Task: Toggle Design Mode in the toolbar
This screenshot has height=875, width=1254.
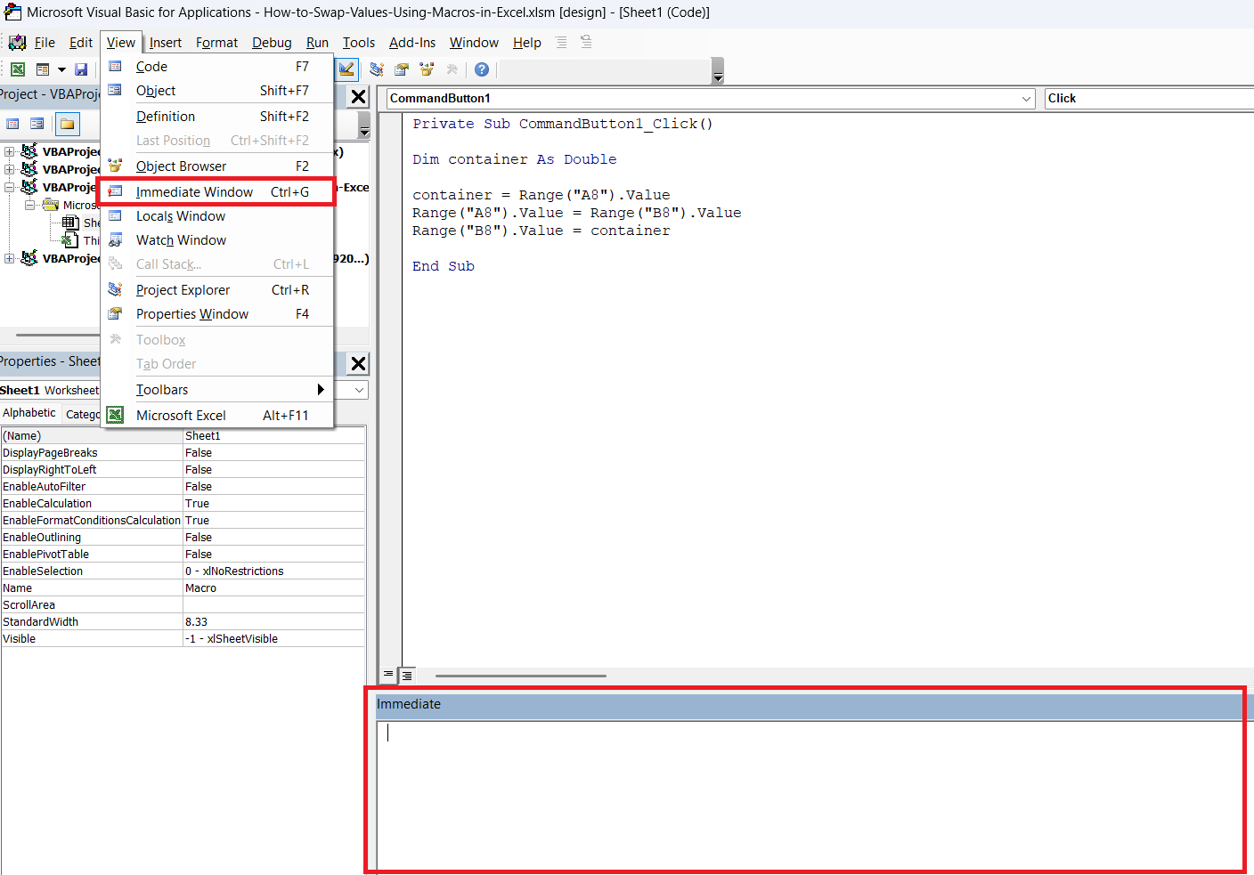Action: pos(346,69)
